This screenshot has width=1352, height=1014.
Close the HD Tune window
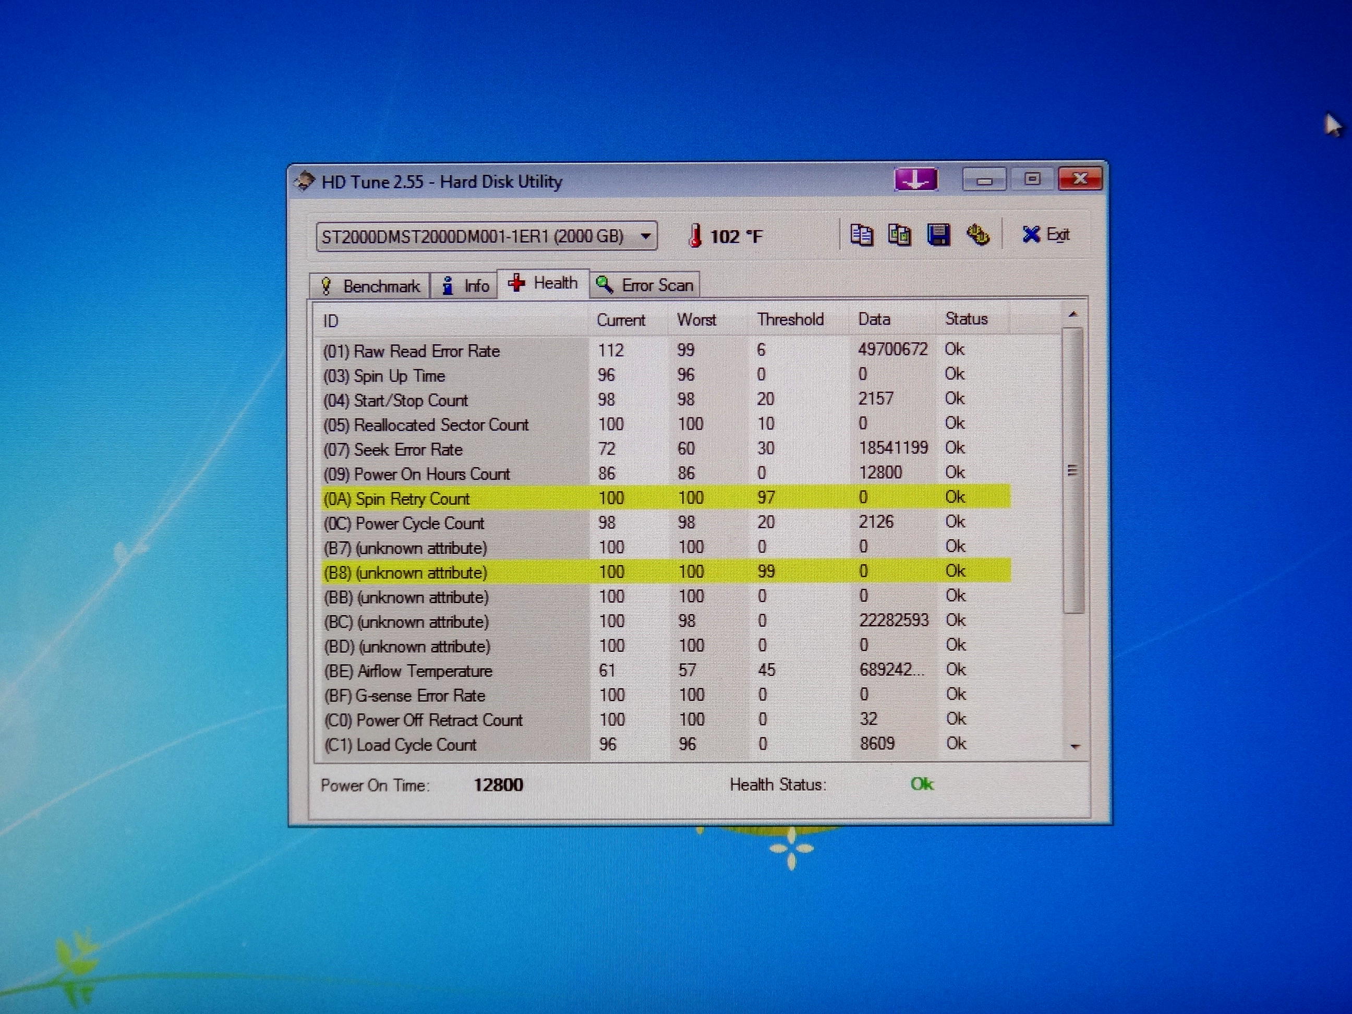(1080, 178)
